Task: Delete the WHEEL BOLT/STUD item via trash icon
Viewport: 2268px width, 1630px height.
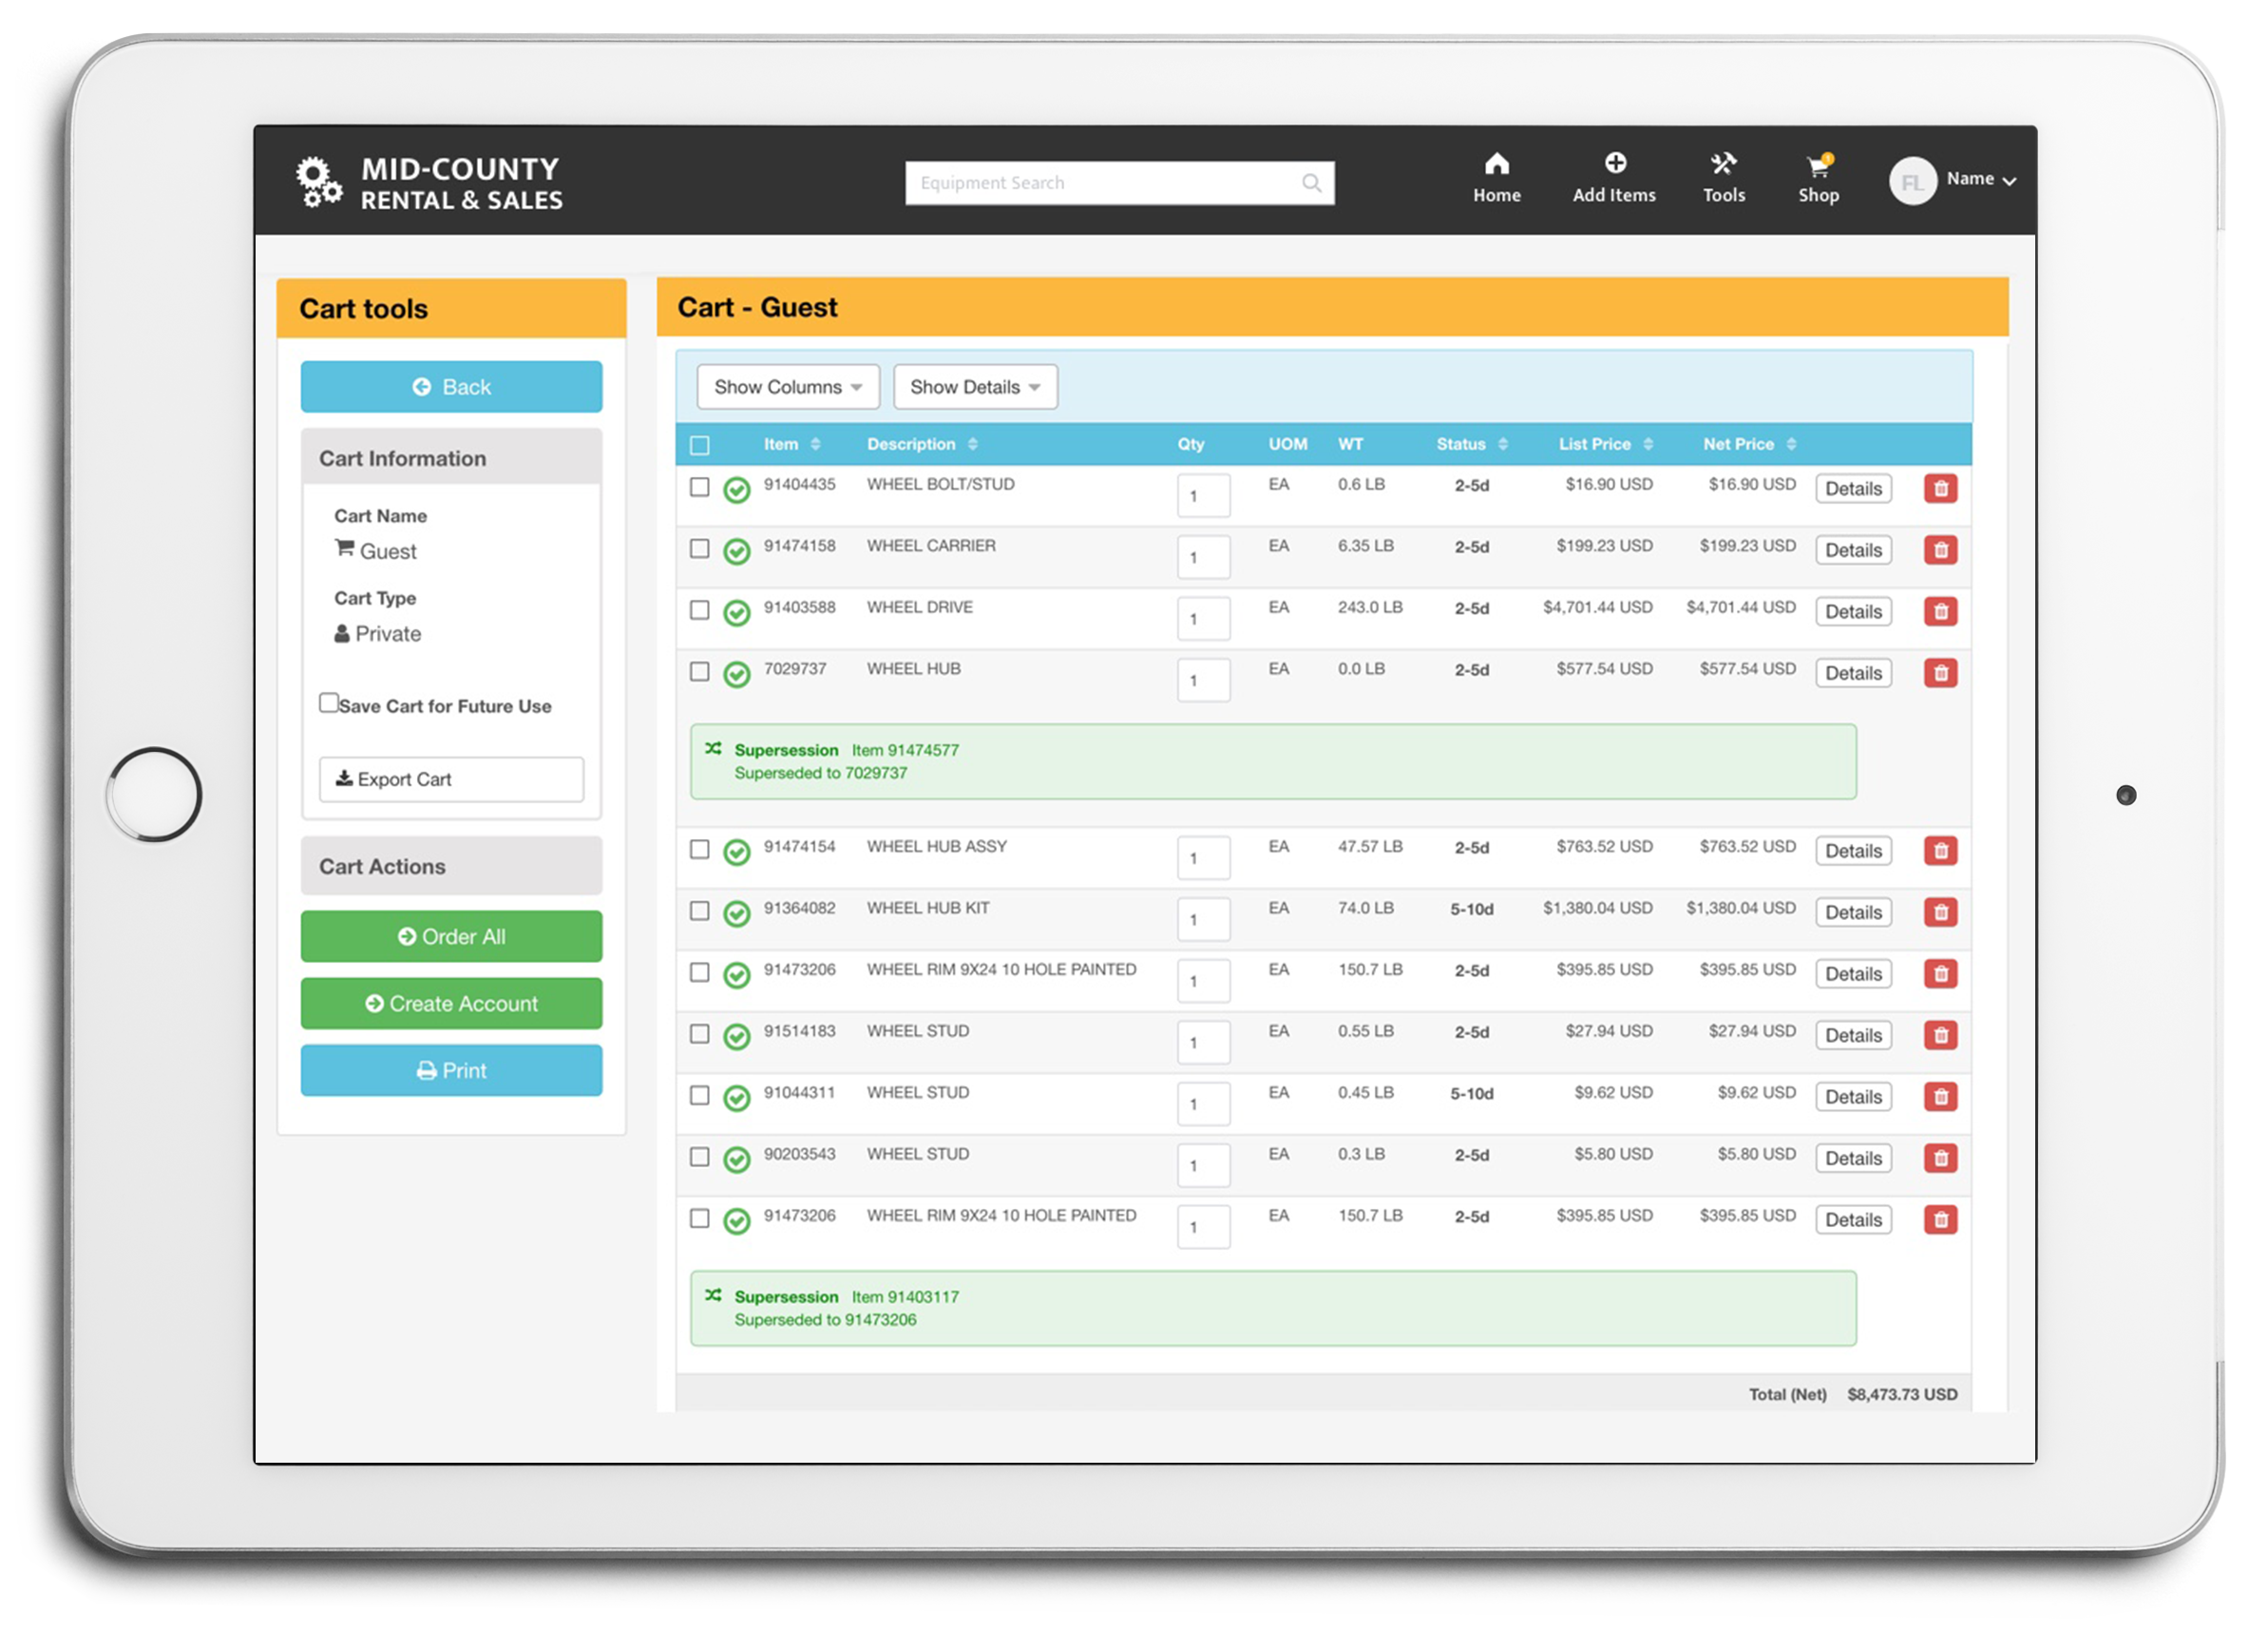Action: (1941, 489)
